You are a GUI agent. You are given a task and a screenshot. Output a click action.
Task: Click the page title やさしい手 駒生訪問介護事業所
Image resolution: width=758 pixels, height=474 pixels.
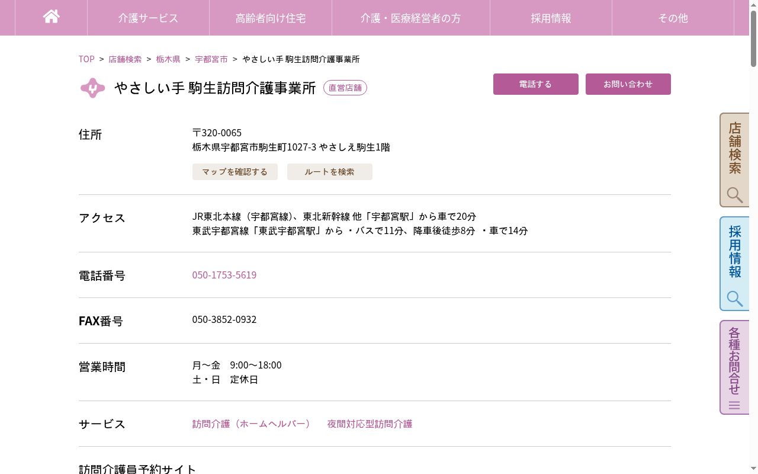click(215, 88)
